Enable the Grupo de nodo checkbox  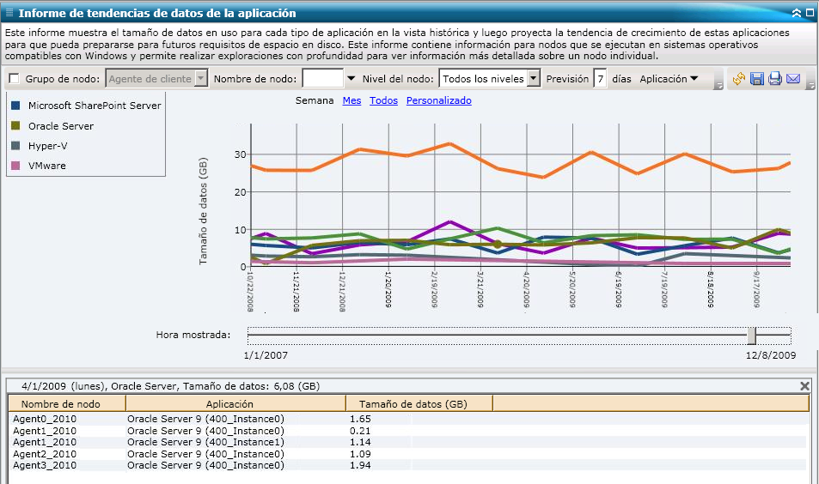(x=14, y=79)
